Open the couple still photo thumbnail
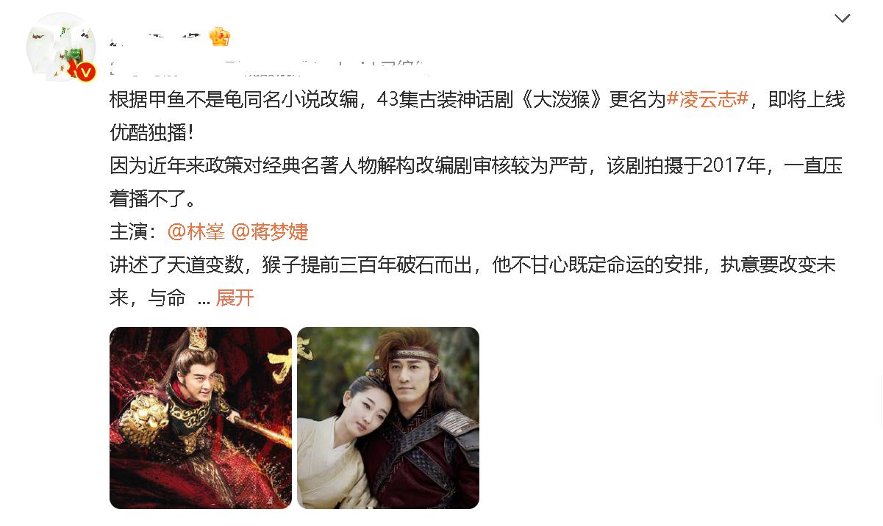The height and width of the screenshot is (526, 883). click(388, 418)
